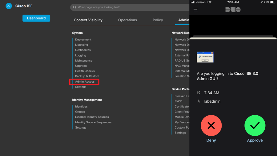Select Groups under Identity Management

tap(80, 112)
